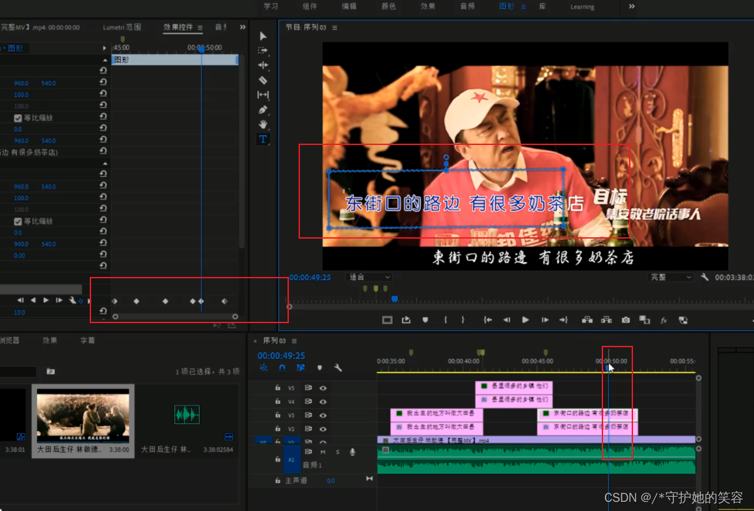Open 节目: 序列03 panel menu icon
The height and width of the screenshot is (511, 754).
334,27
